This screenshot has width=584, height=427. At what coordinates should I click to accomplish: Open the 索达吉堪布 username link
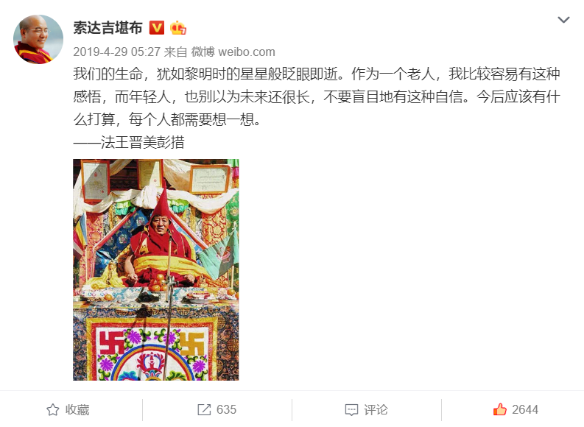coord(108,28)
